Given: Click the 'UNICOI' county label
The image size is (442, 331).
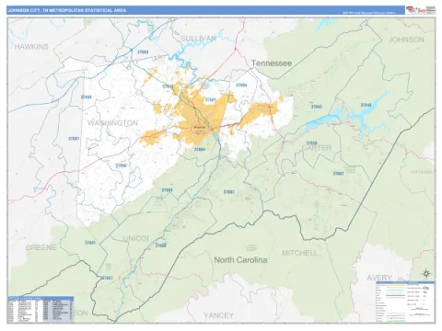Looking at the screenshot, I should [x=136, y=238].
